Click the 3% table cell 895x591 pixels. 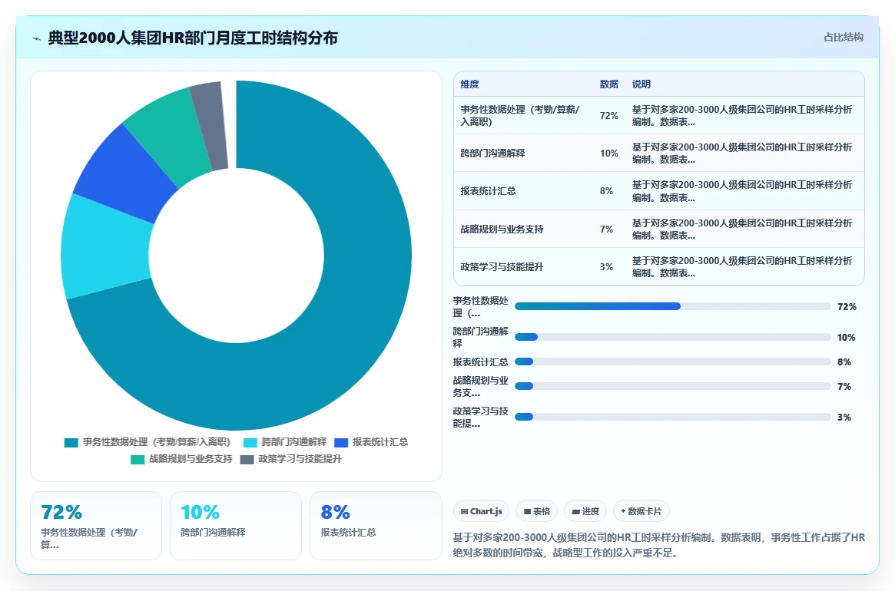606,266
